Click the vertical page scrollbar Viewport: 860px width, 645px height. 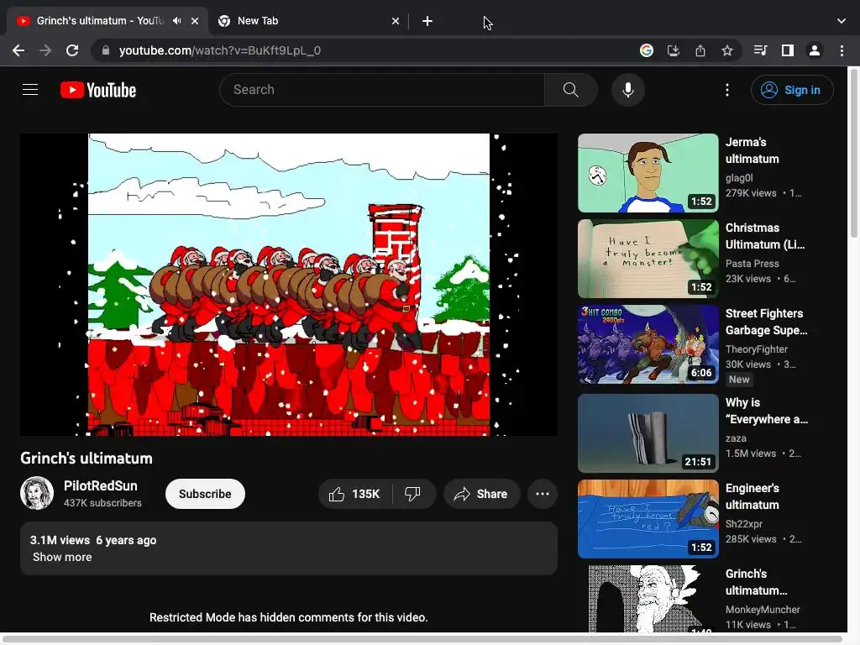click(x=853, y=154)
